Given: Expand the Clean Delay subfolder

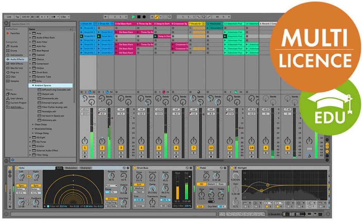Looking at the screenshot, I should (x=33, y=124).
